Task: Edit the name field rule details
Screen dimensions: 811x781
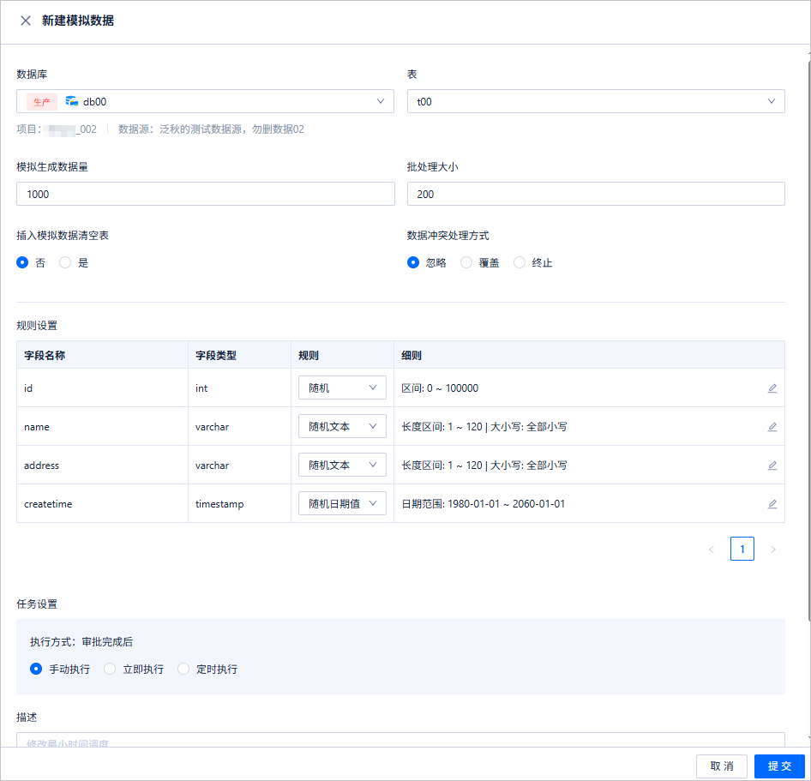Action: 772,427
